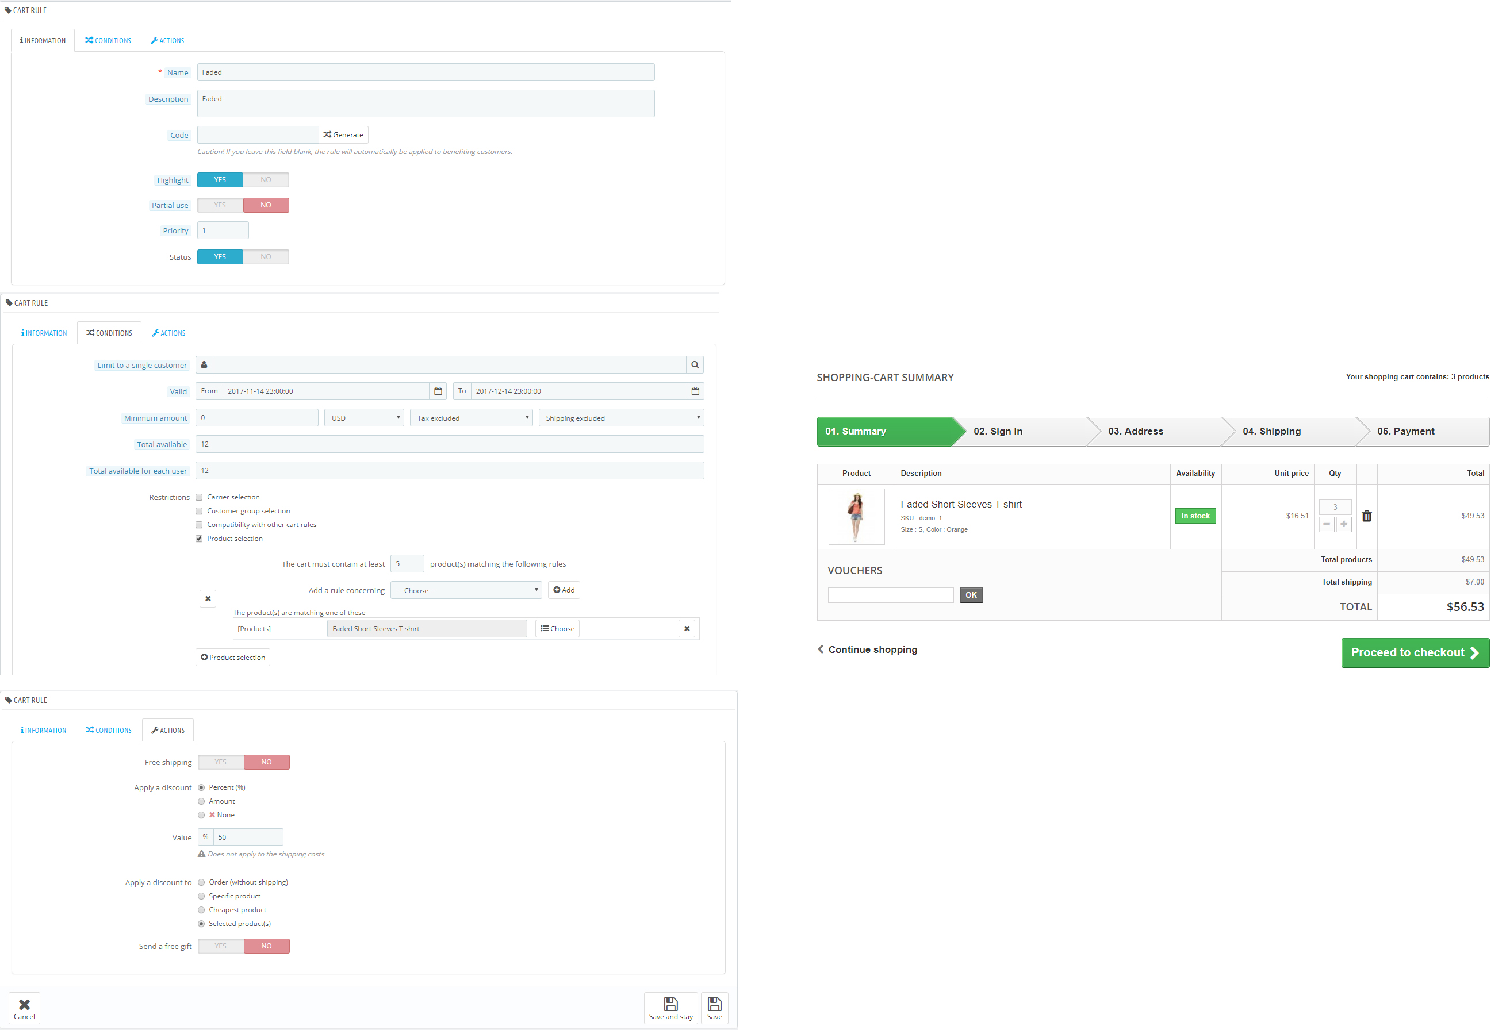Image resolution: width=1506 pixels, height=1030 pixels.
Task: Click the Faded T-shirt product thumbnail
Action: click(x=857, y=517)
